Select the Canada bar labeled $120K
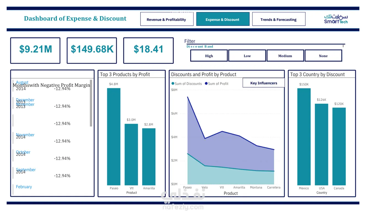The image size is (366, 211). point(339,146)
